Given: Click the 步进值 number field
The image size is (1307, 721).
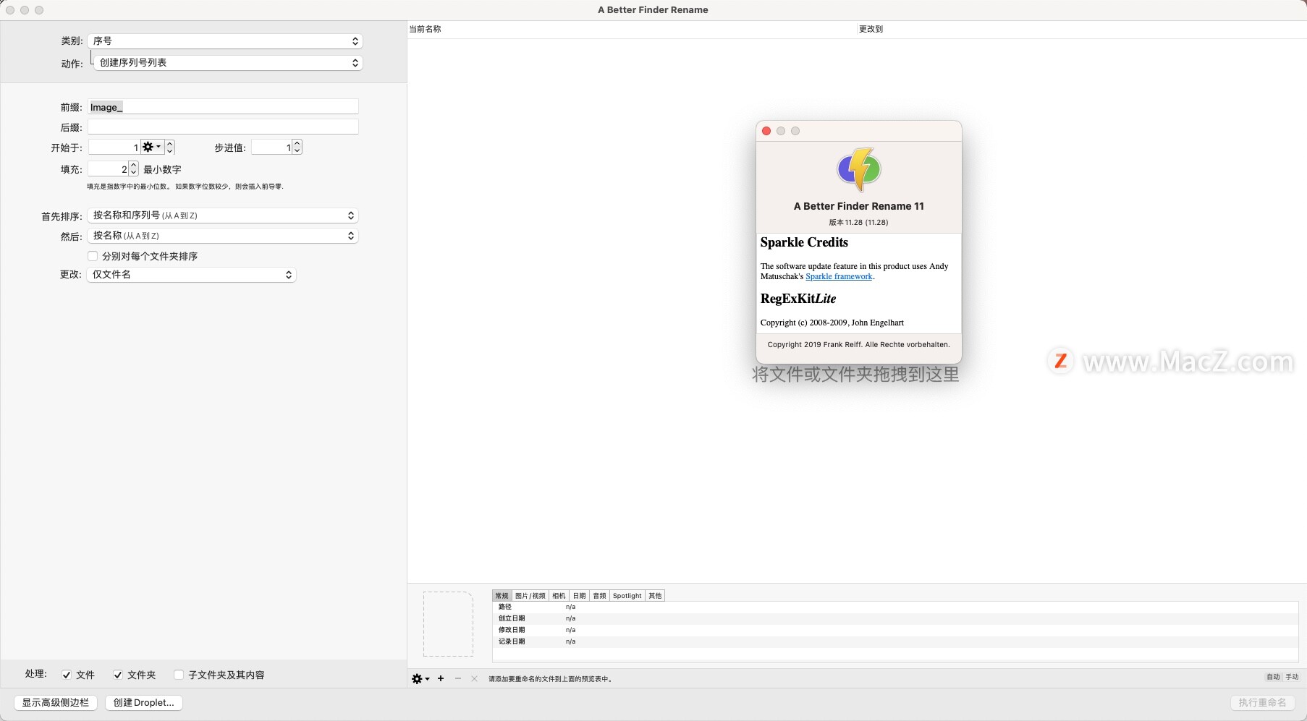Looking at the screenshot, I should coord(271,148).
